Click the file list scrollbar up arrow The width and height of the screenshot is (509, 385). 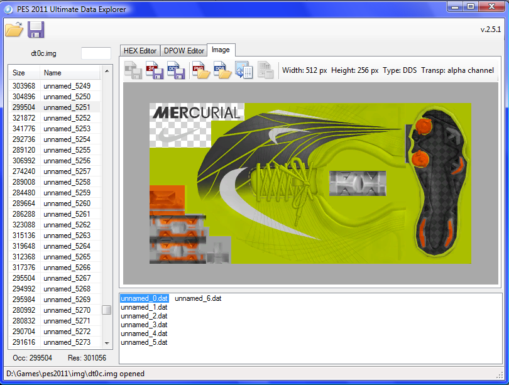tap(107, 71)
